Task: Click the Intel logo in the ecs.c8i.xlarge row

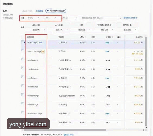Action: coord(107,78)
